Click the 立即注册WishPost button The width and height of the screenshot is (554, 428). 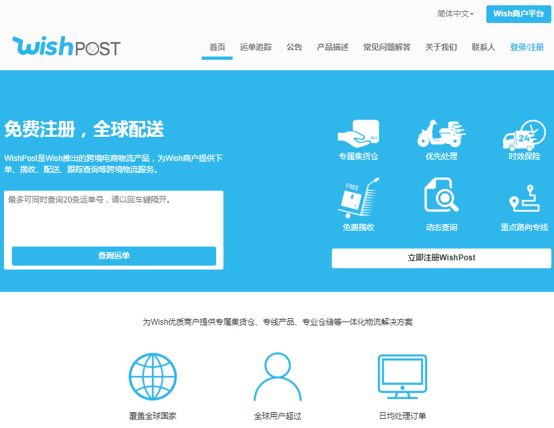[441, 258]
